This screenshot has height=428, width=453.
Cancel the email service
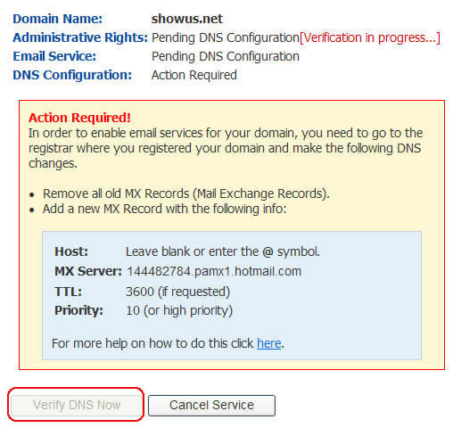point(211,405)
